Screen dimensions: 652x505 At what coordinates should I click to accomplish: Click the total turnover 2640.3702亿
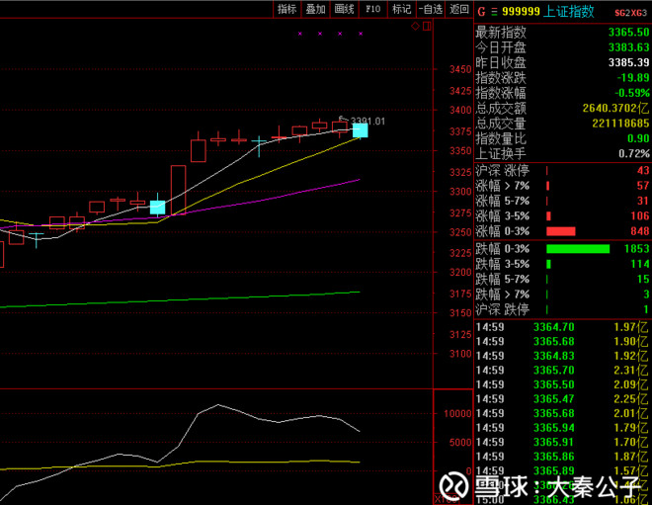click(x=615, y=108)
